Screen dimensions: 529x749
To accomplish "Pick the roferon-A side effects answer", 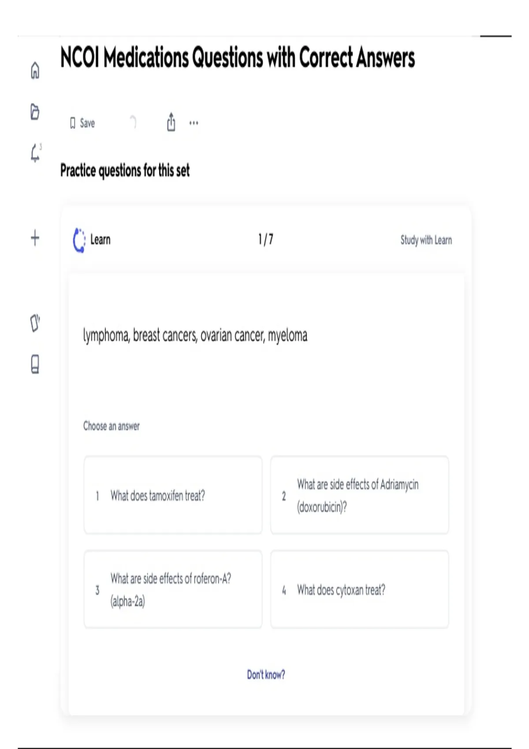I will [173, 590].
